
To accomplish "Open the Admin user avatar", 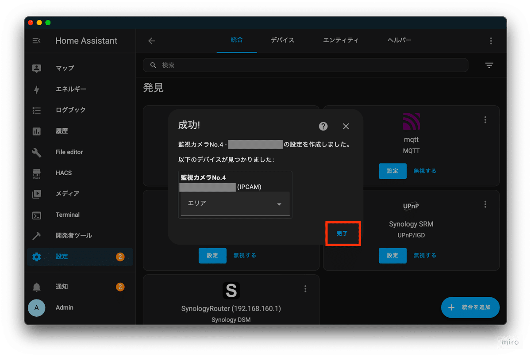I will point(37,307).
